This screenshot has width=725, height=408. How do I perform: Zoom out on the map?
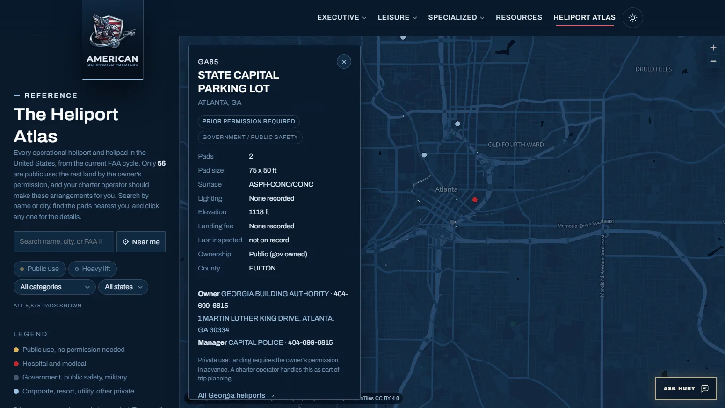tap(713, 61)
